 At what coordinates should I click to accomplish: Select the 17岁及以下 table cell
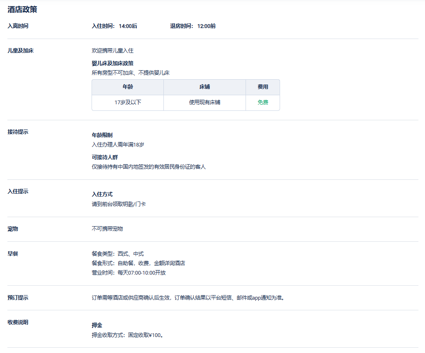[128, 103]
